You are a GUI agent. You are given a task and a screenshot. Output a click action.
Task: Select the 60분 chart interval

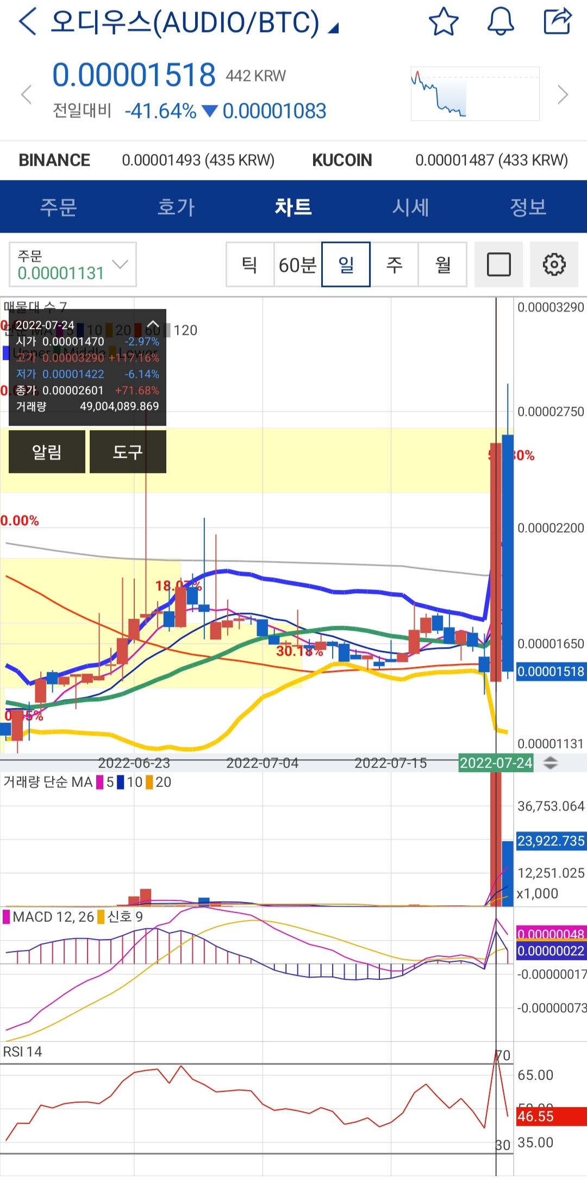click(x=298, y=265)
